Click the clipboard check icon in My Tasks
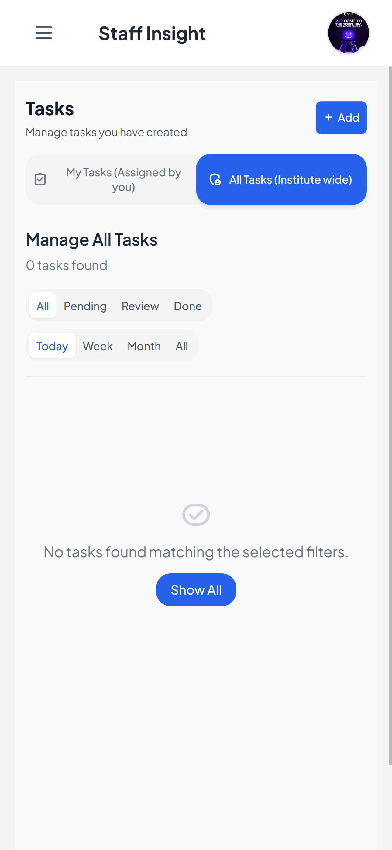This screenshot has height=850, width=392. (40, 179)
